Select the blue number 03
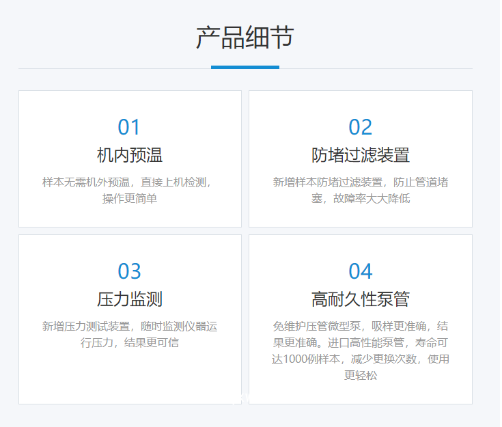 tap(129, 271)
